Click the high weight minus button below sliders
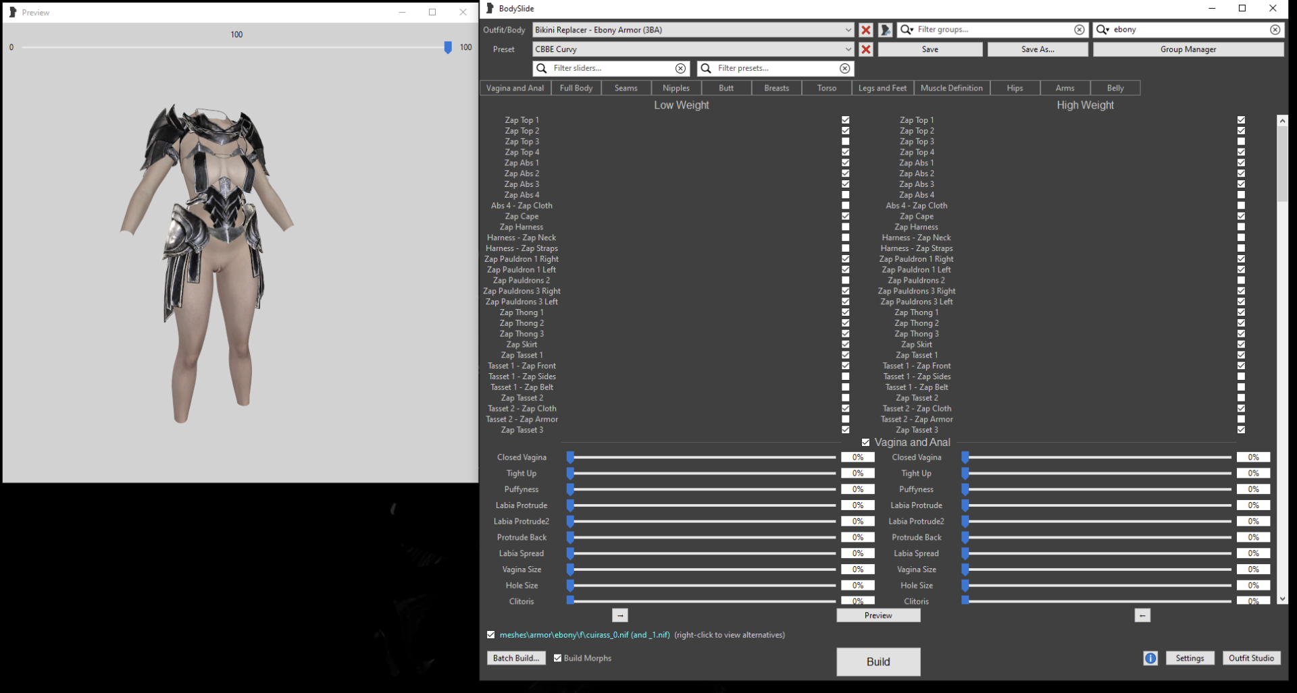This screenshot has width=1297, height=693. pyautogui.click(x=1142, y=615)
